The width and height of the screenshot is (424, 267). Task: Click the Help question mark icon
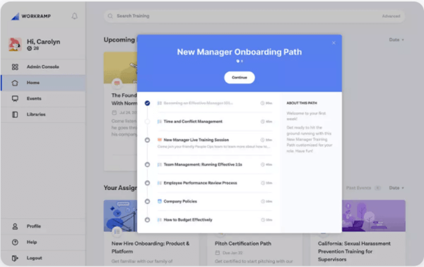pos(15,242)
